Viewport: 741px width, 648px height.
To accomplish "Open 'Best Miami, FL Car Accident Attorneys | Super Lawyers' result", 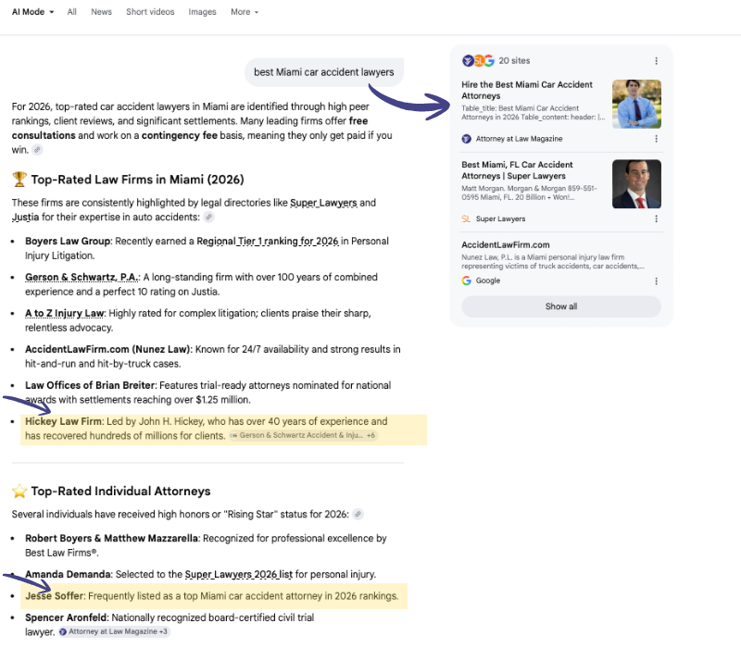I will [517, 170].
